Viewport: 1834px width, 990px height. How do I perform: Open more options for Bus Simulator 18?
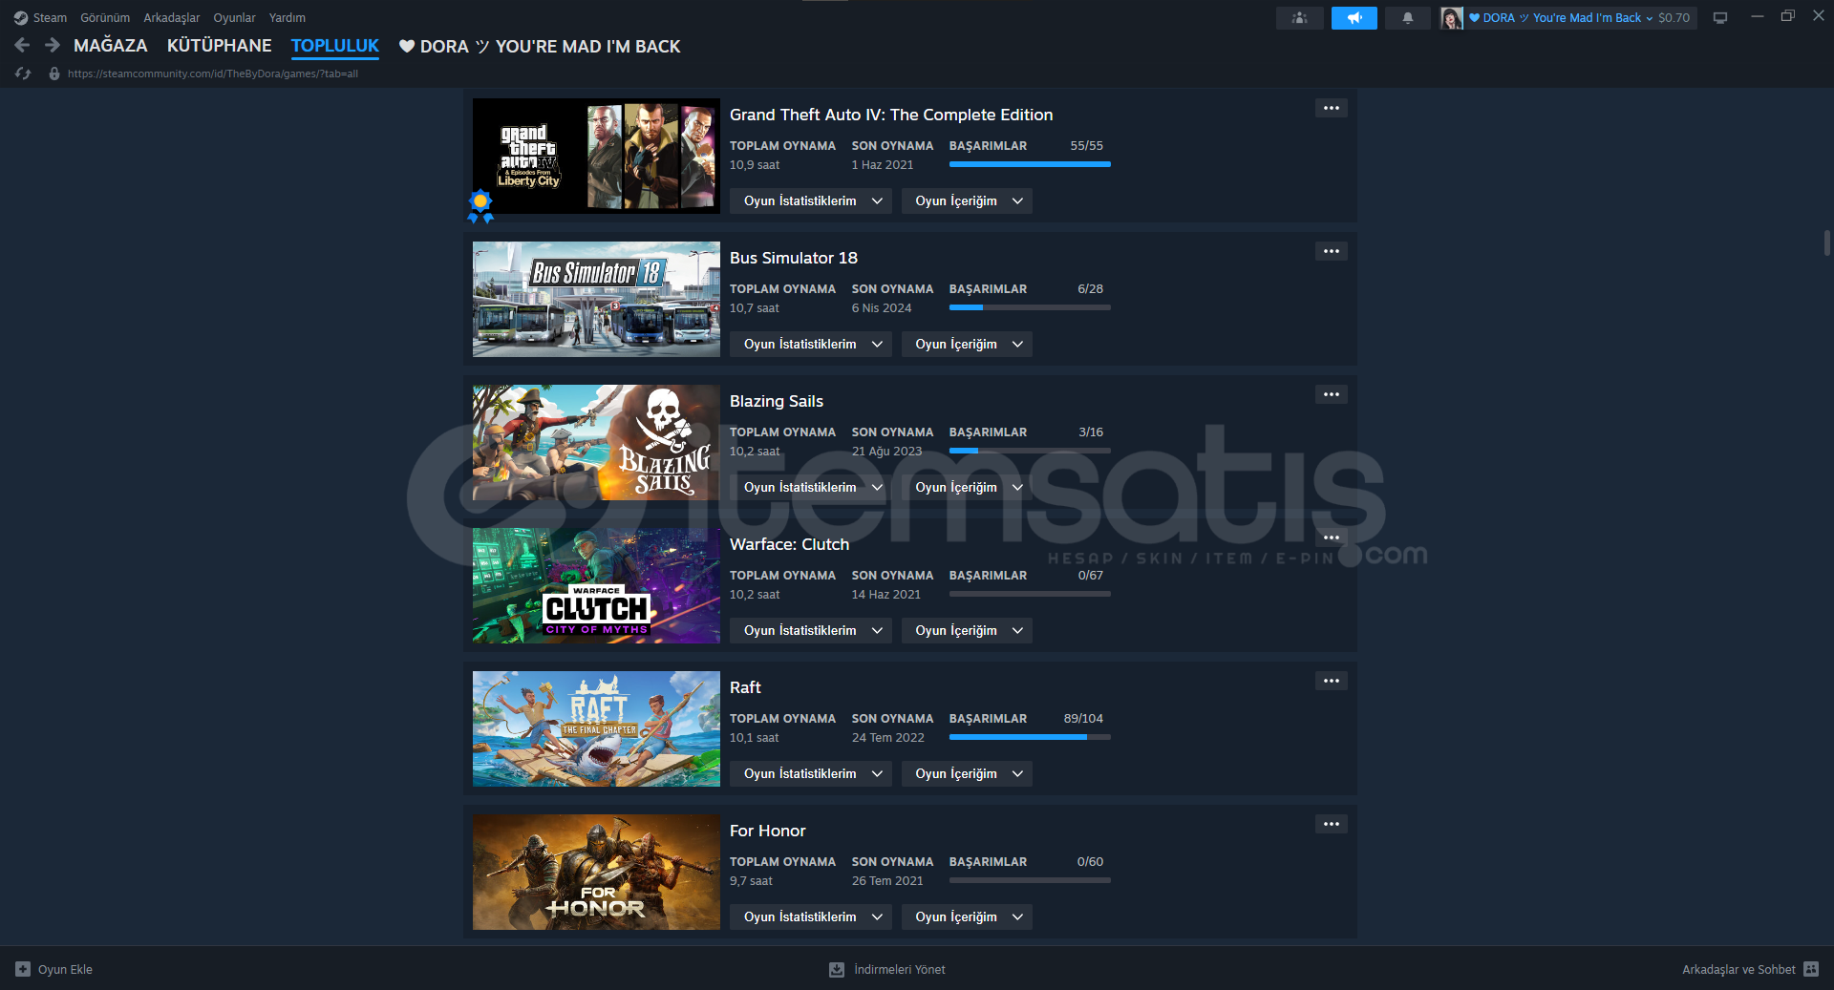(x=1331, y=251)
